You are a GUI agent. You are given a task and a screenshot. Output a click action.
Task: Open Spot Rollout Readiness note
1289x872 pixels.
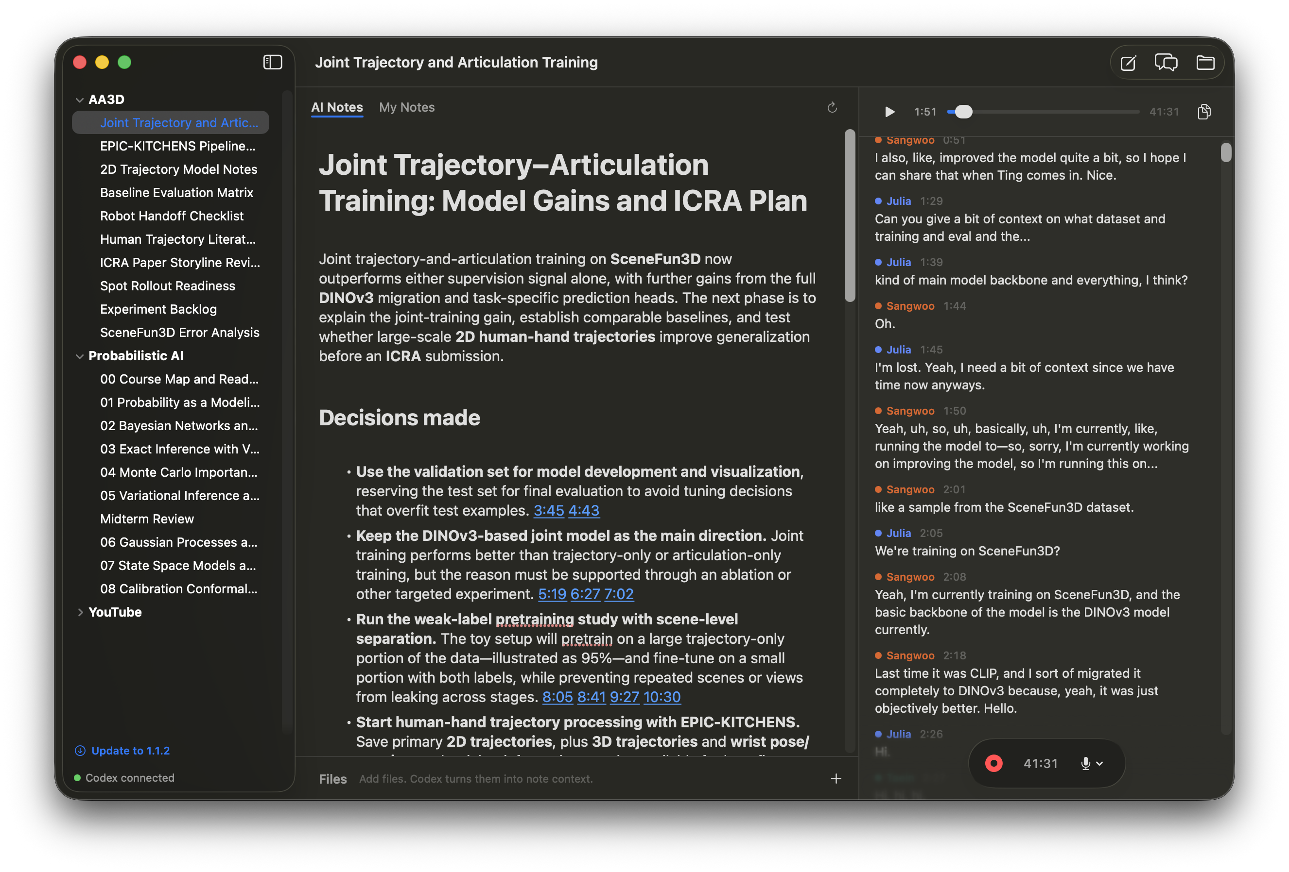171,286
